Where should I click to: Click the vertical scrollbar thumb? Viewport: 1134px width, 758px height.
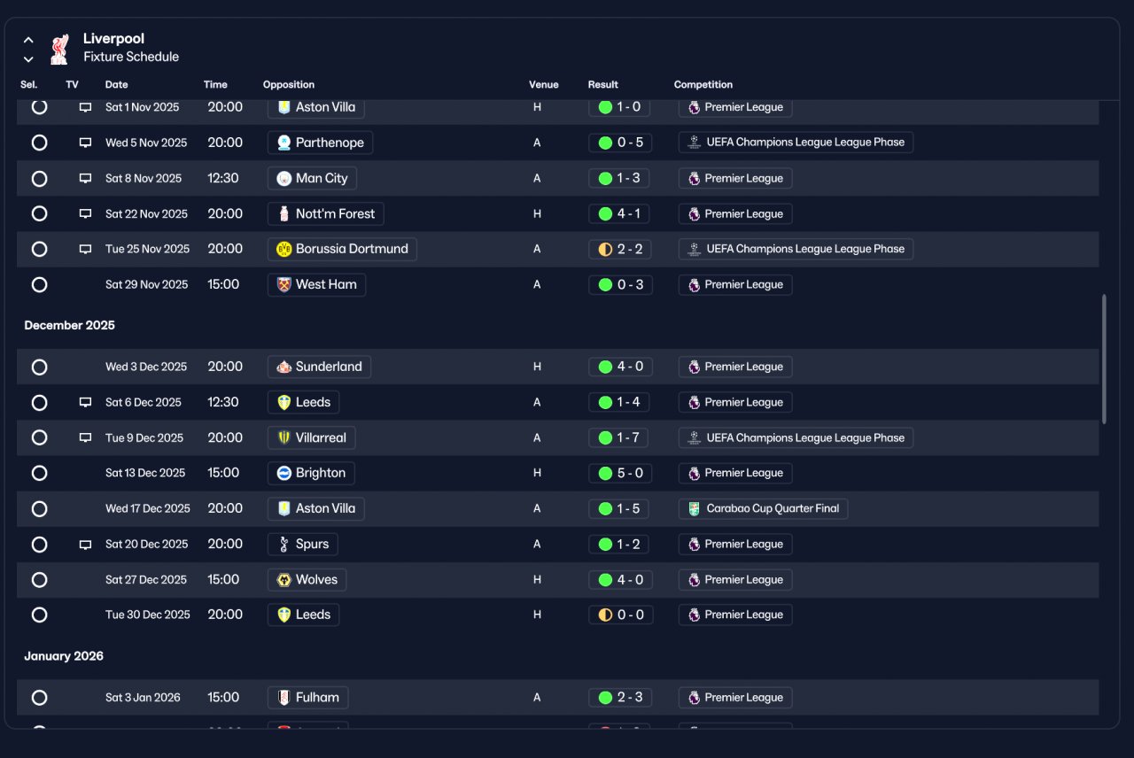tap(1104, 360)
